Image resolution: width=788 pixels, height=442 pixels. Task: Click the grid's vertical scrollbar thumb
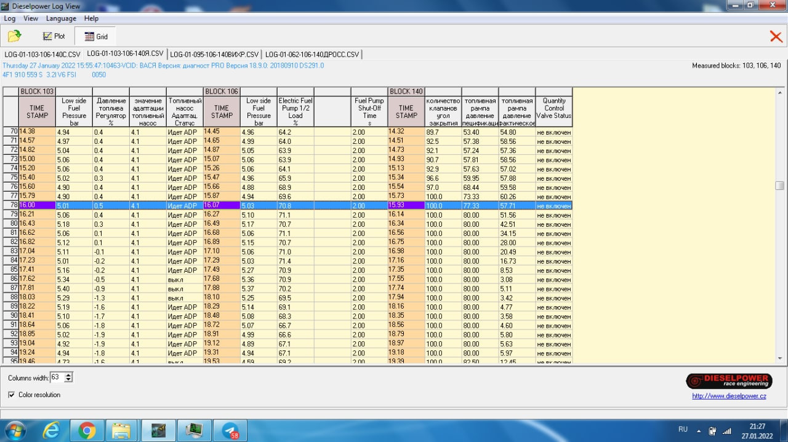coord(779,186)
